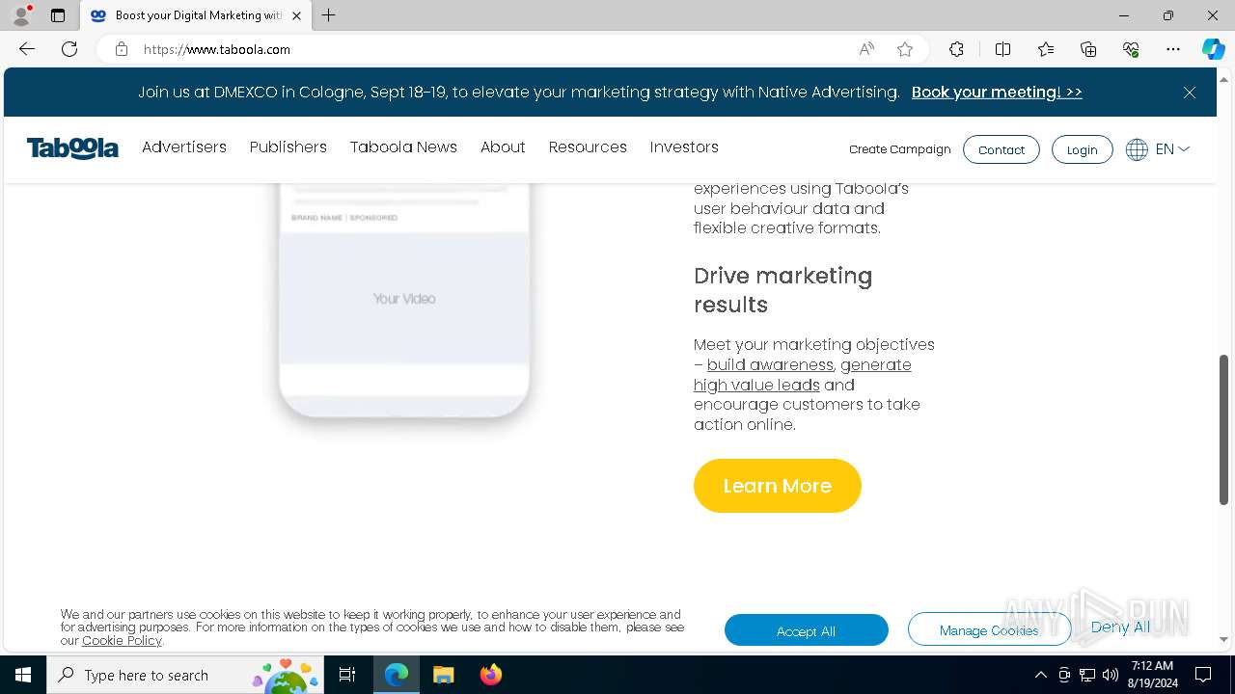Screen dimensions: 1235x694
Task: Expand the EN language dropdown
Action: pos(1172,149)
